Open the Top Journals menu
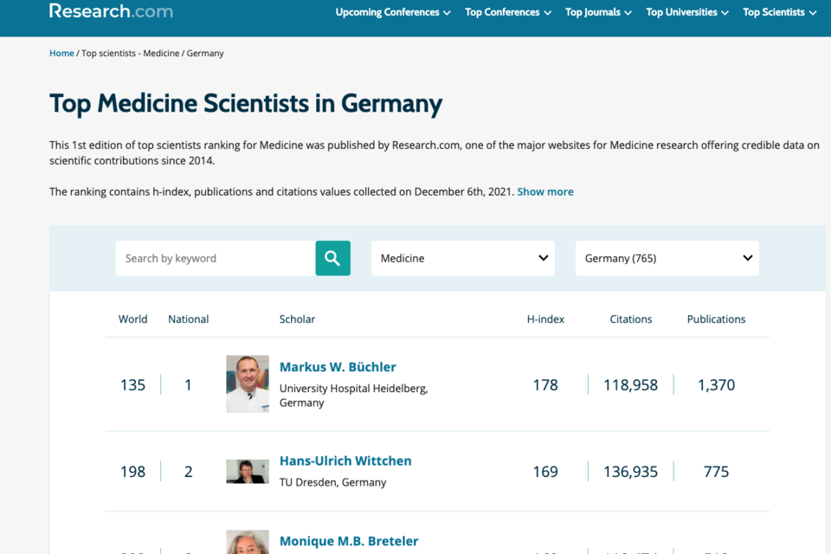The height and width of the screenshot is (554, 831). [598, 12]
